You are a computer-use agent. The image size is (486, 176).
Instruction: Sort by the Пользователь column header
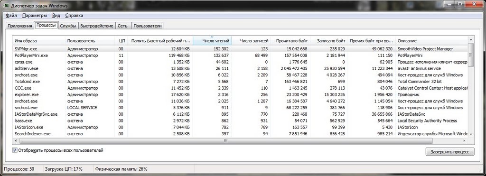[x=90, y=41]
